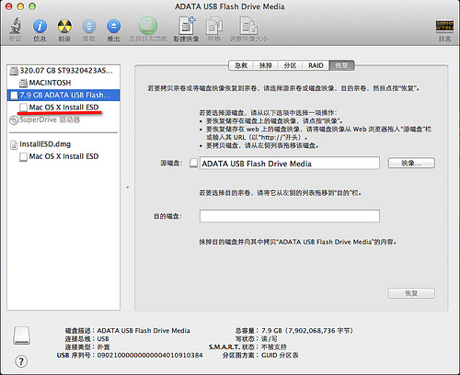Eject the disk with 推出 icon
The width and height of the screenshot is (460, 375).
point(113,27)
